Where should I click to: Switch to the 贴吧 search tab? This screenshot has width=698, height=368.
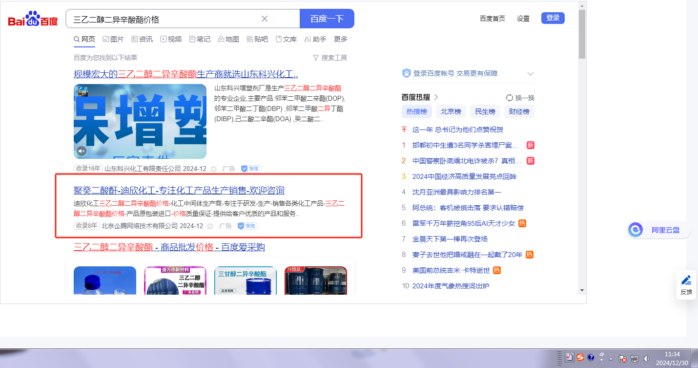[x=257, y=39]
